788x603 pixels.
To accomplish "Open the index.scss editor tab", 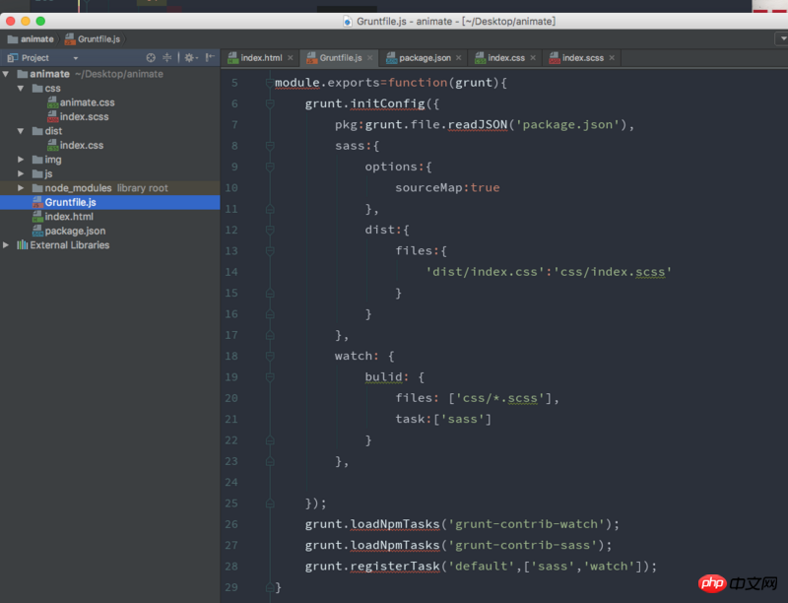I will pyautogui.click(x=582, y=58).
